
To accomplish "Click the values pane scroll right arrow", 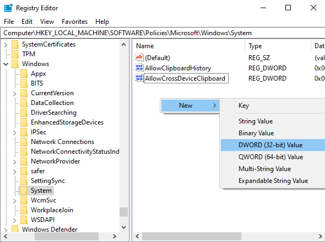I will (x=321, y=236).
